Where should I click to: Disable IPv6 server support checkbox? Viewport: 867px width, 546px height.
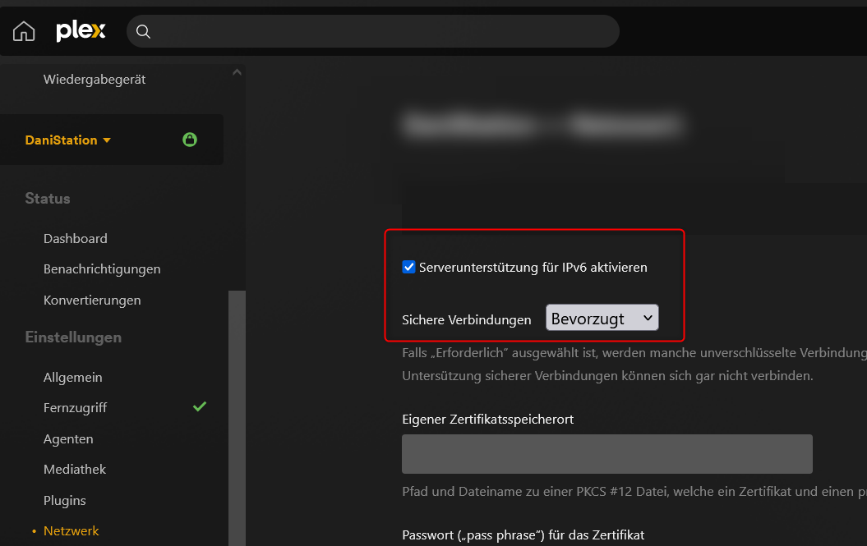[x=408, y=267]
